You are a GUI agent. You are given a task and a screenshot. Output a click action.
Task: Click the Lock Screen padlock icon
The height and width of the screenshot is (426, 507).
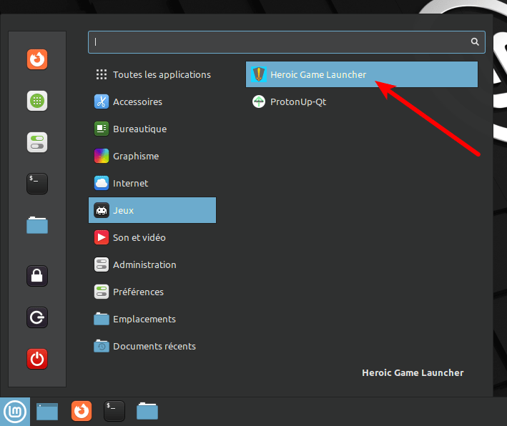[x=37, y=276]
